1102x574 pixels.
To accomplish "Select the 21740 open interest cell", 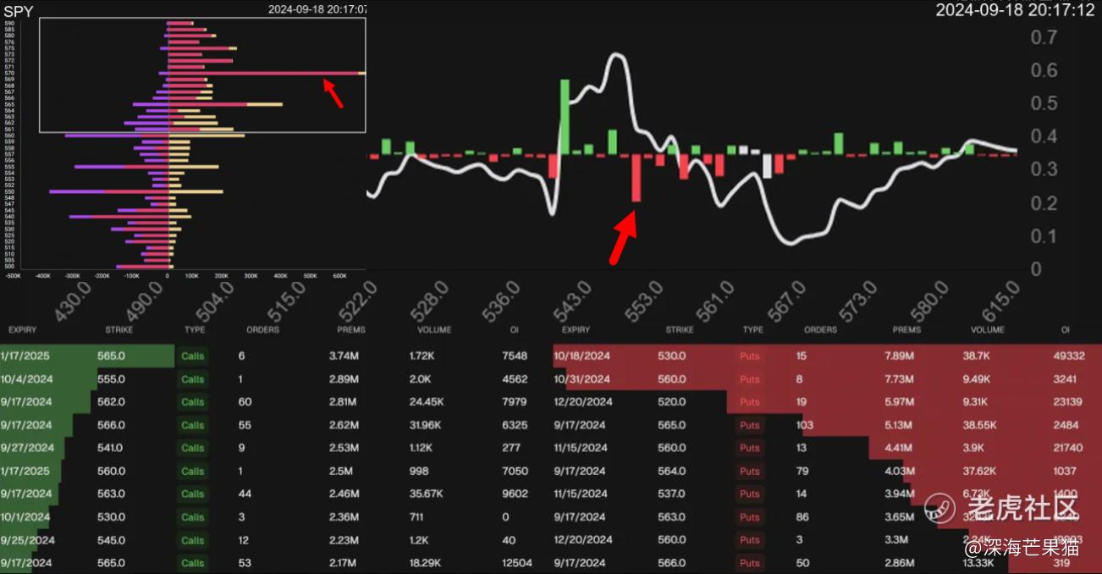I will pyautogui.click(x=1070, y=448).
